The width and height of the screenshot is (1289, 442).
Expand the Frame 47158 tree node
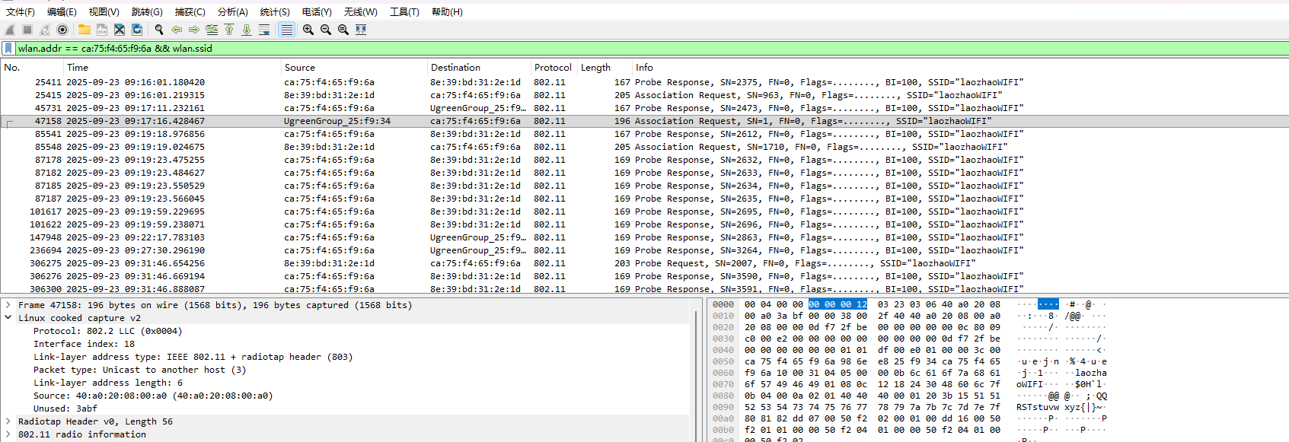(x=8, y=305)
